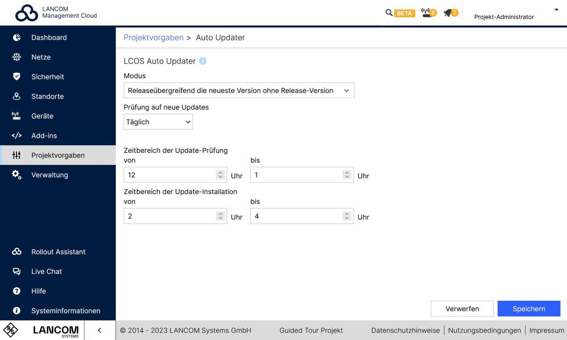Image resolution: width=567 pixels, height=340 pixels.
Task: Open the Datenschutzhinweise page
Action: pyautogui.click(x=405, y=330)
